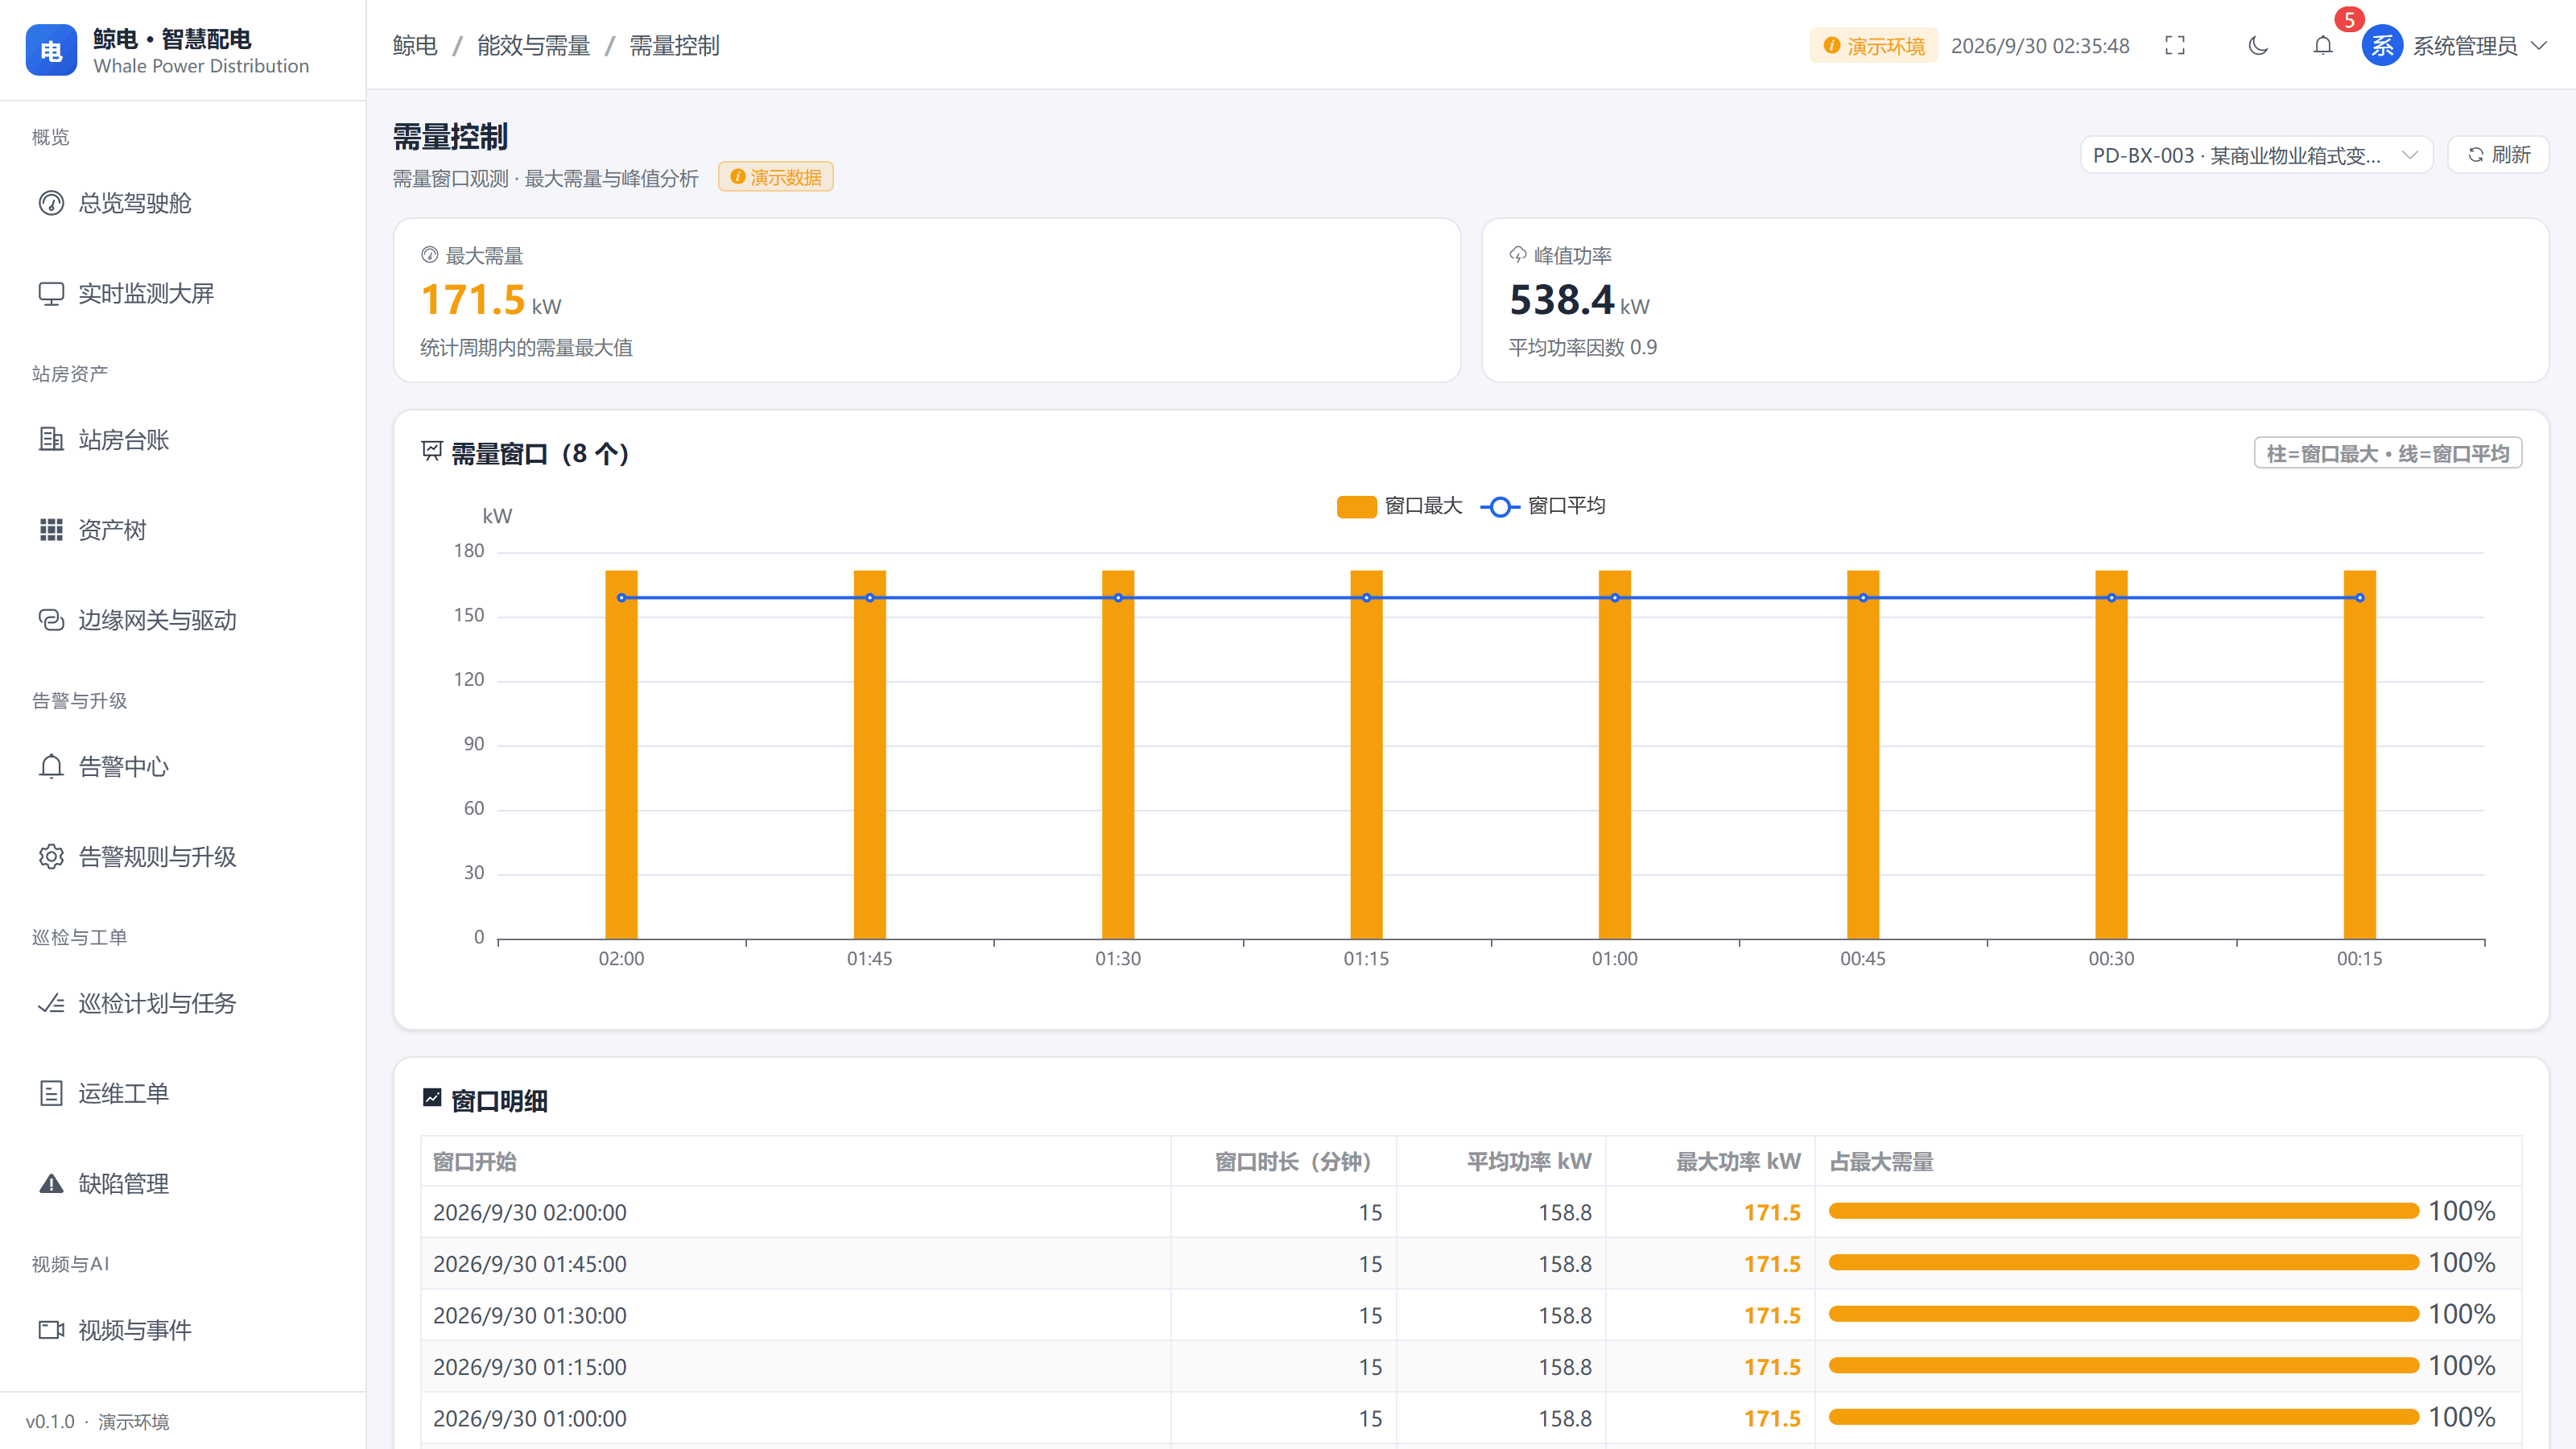Toggle dark mode with the moon icon
The width and height of the screenshot is (2576, 1449).
coord(2258,45)
